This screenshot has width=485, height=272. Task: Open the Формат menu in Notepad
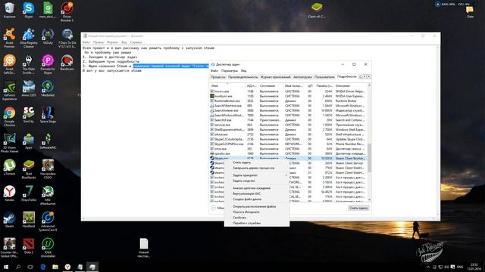pos(112,42)
